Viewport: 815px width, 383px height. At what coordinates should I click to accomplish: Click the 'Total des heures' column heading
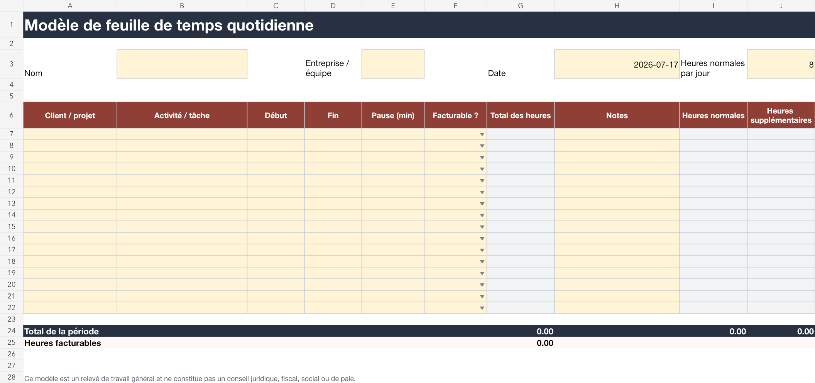click(x=521, y=115)
